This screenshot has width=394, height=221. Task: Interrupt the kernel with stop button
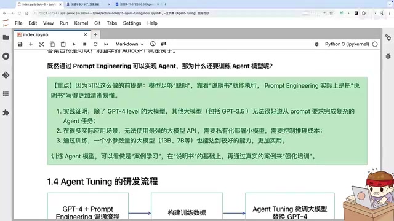pos(85,44)
